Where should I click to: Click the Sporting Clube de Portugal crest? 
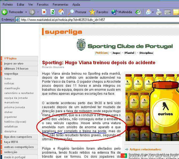pos(81,45)
